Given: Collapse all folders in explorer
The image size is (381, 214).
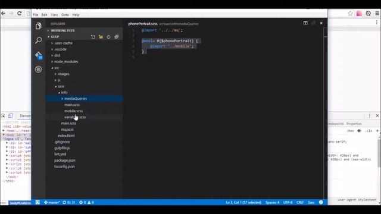Looking at the screenshot, I should point(117,37).
